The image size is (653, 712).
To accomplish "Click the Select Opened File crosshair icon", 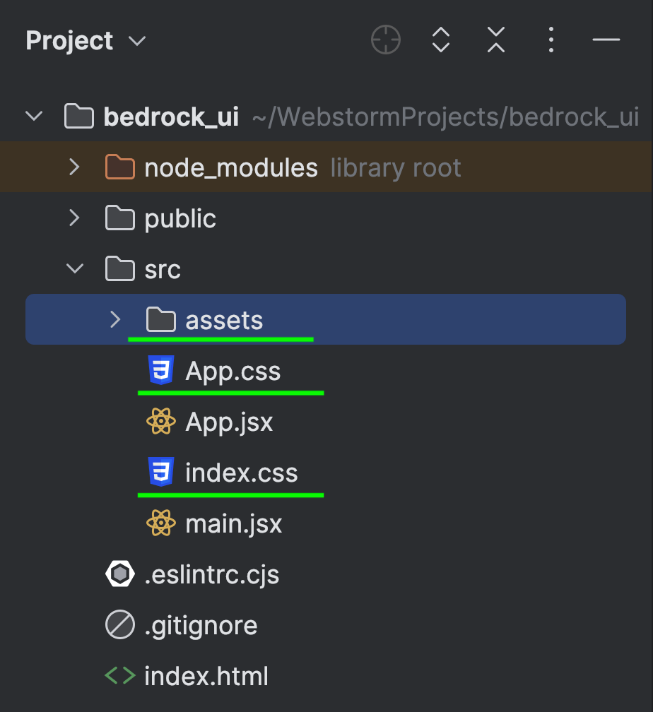I will 386,40.
